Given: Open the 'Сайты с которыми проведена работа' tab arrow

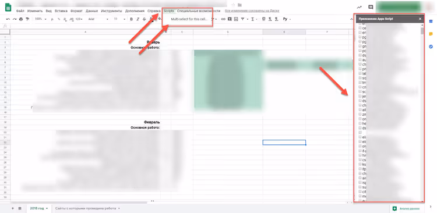Looking at the screenshot, I should coord(119,208).
